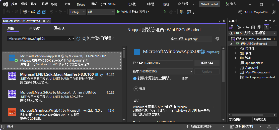Open the 說明 help menu
This screenshot has height=130, width=279.
tap(166, 4)
